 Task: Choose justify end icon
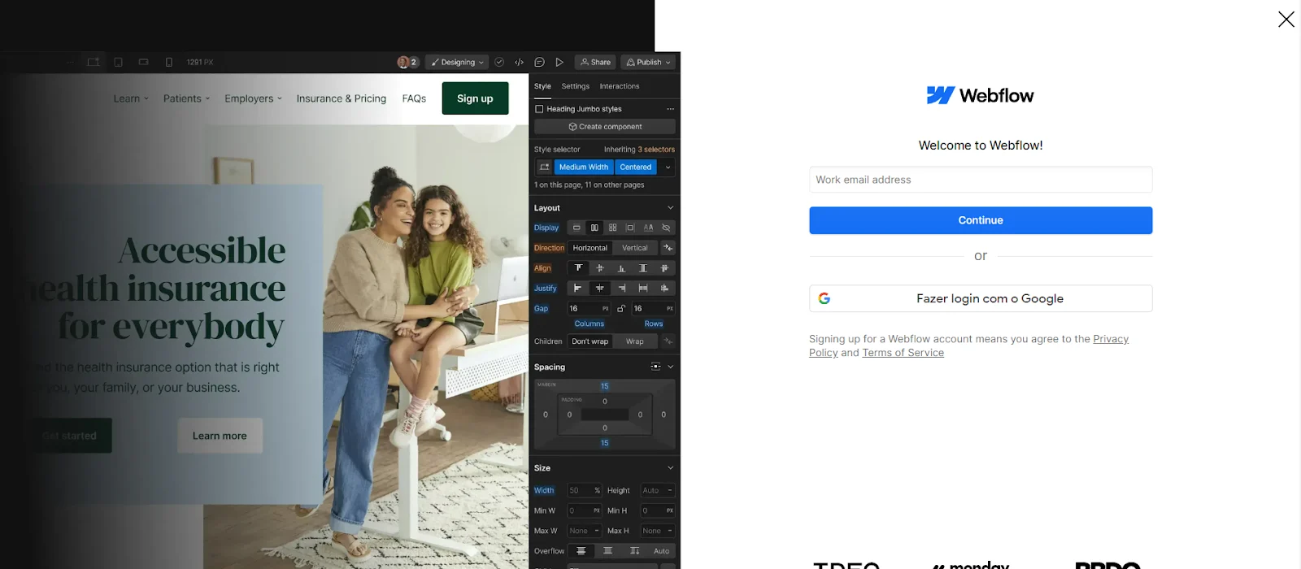point(621,288)
